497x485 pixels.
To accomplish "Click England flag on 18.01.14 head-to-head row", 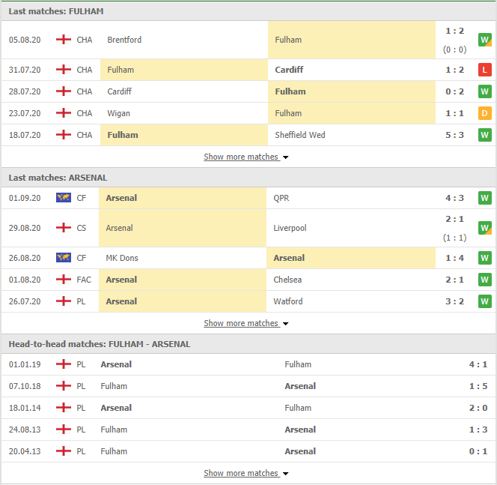I will click(64, 408).
